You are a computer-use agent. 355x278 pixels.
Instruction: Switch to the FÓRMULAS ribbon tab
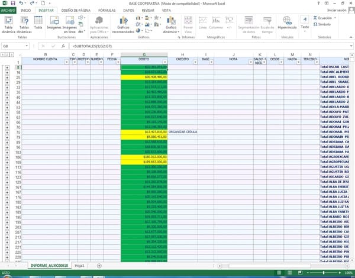click(107, 11)
